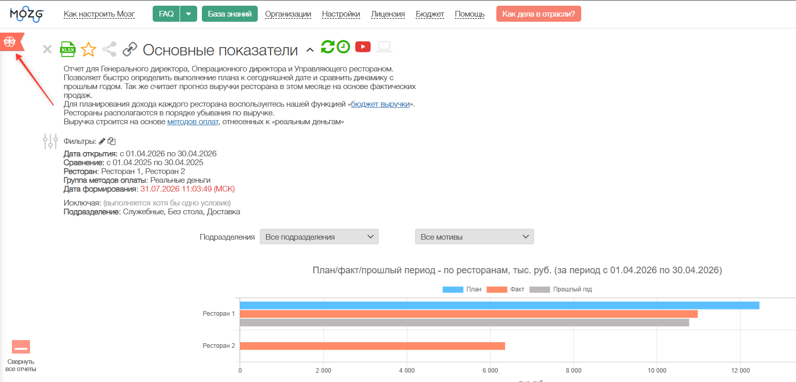Click the chart title План/факт/прошлый период

coord(518,270)
